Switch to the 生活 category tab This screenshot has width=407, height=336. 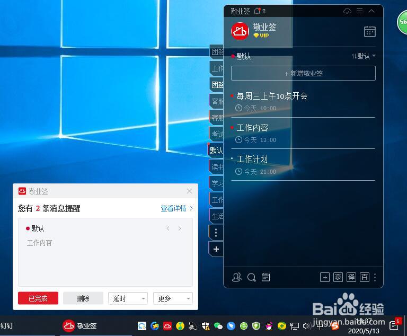216,216
